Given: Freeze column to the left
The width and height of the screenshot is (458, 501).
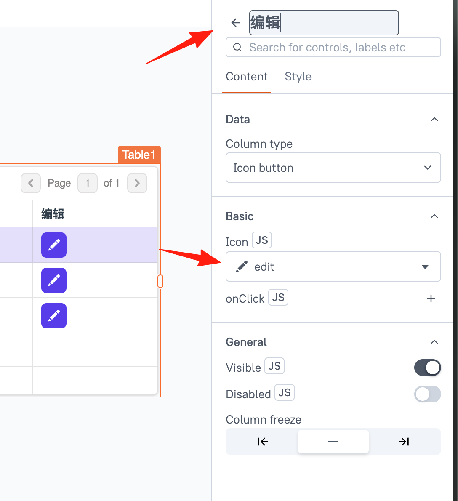Looking at the screenshot, I should click(x=262, y=442).
